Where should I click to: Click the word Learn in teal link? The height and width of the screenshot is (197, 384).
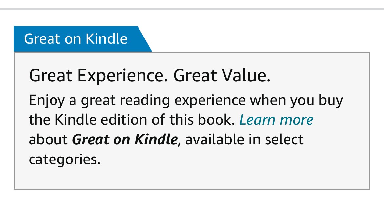(x=257, y=120)
